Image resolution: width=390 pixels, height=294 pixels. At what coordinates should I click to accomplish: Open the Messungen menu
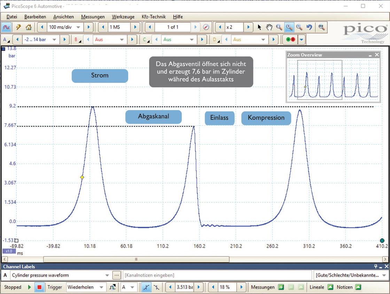(93, 17)
